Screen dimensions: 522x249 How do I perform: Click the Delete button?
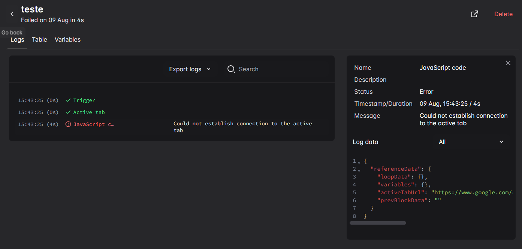pos(503,13)
